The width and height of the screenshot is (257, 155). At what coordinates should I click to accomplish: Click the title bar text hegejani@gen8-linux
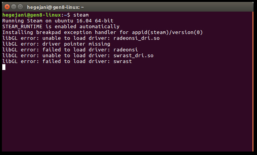coord(53,7)
